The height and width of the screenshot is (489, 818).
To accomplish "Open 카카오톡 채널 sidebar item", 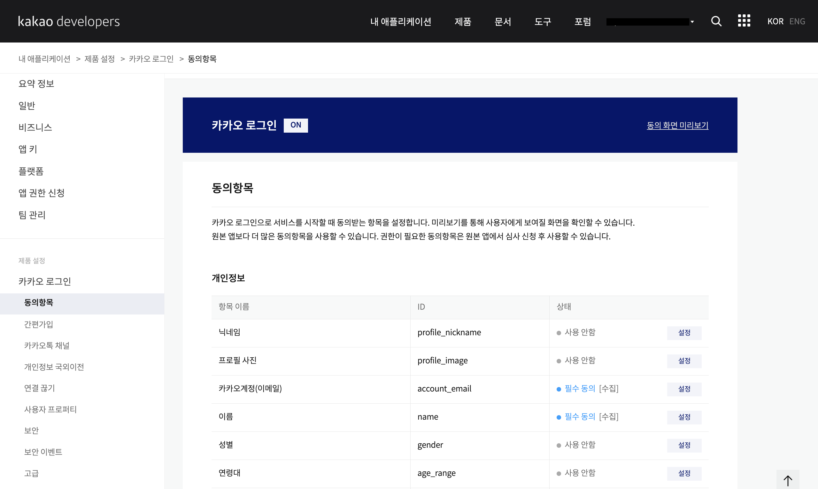I will 47,346.
